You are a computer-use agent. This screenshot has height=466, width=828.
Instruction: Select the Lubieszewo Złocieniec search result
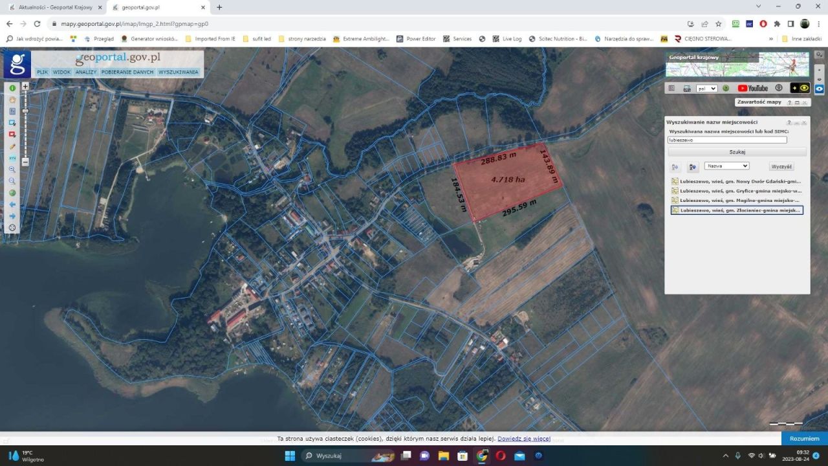[x=737, y=210]
